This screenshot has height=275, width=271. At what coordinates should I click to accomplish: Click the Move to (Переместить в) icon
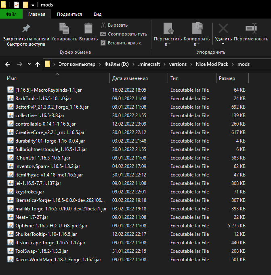click(168, 28)
